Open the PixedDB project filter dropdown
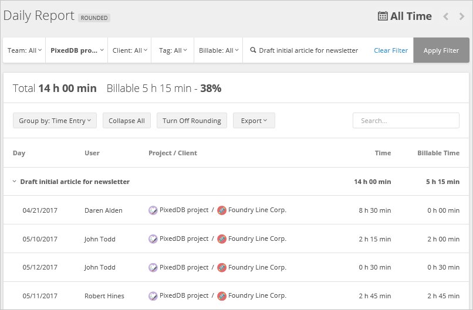This screenshot has width=473, height=310. coord(77,50)
